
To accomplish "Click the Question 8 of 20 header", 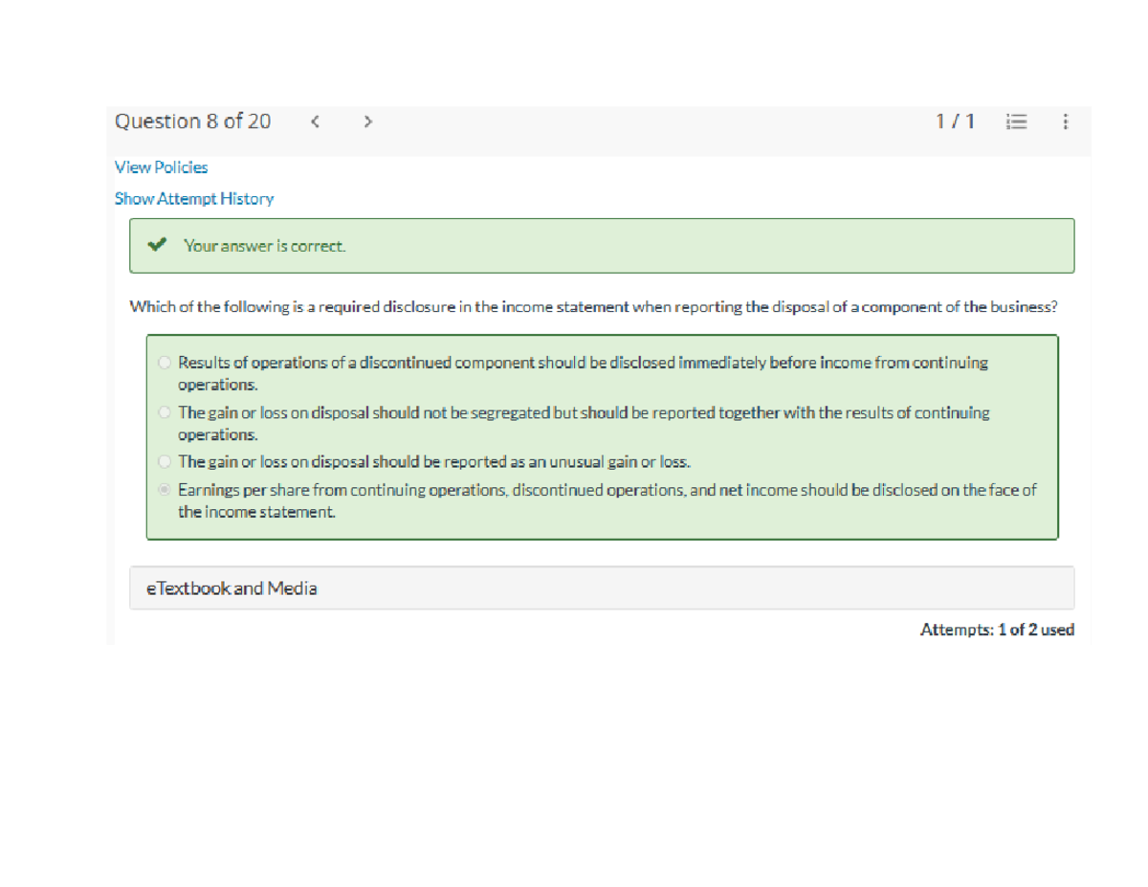I will pyautogui.click(x=192, y=121).
